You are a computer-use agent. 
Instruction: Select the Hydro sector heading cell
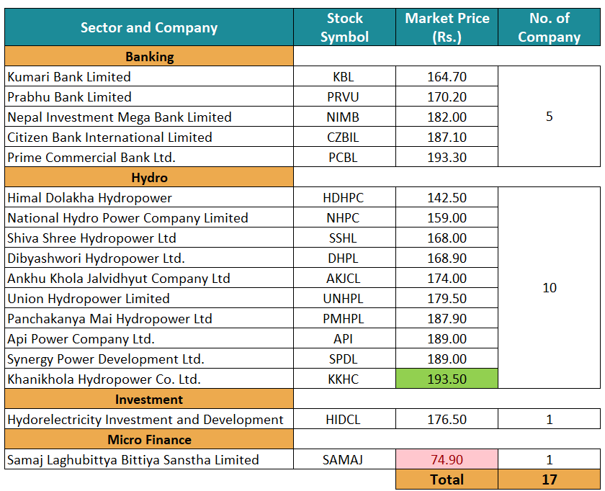click(149, 177)
